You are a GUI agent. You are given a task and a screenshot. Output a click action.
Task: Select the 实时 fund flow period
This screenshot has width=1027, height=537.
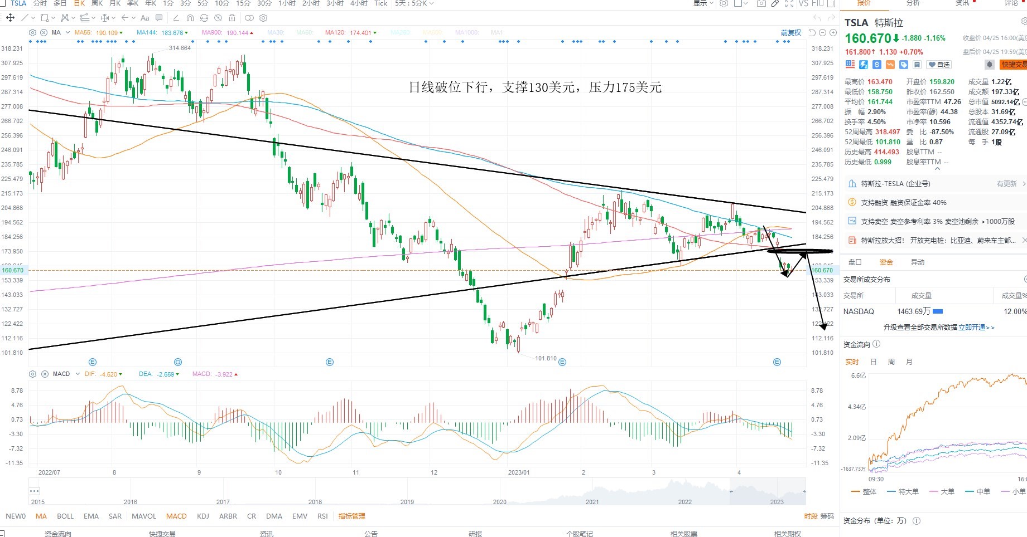point(852,362)
